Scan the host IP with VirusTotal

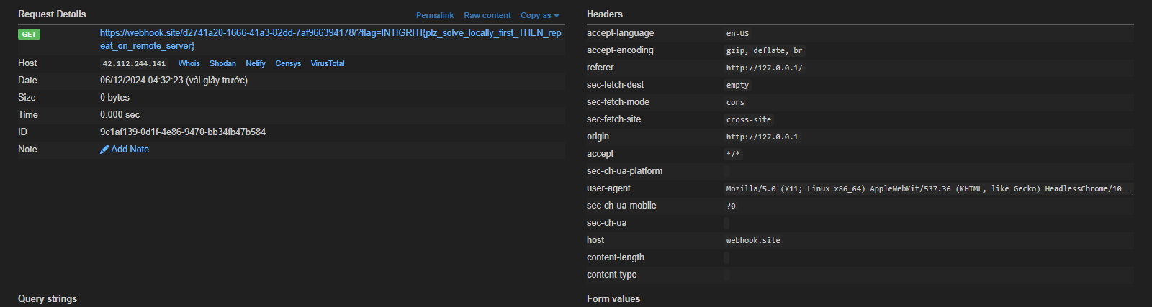click(x=328, y=63)
